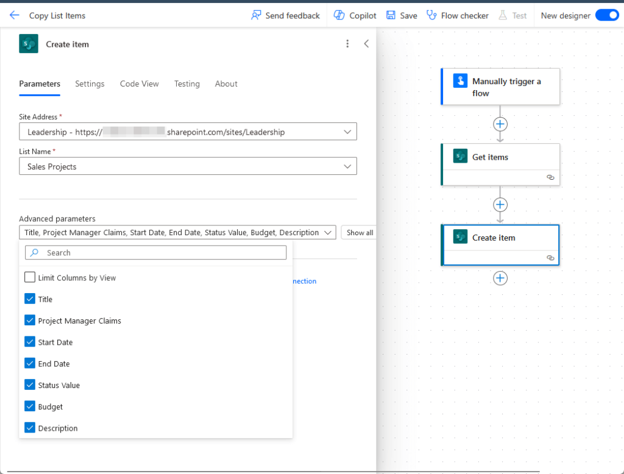Uncheck the End Date checkbox

[x=30, y=363]
